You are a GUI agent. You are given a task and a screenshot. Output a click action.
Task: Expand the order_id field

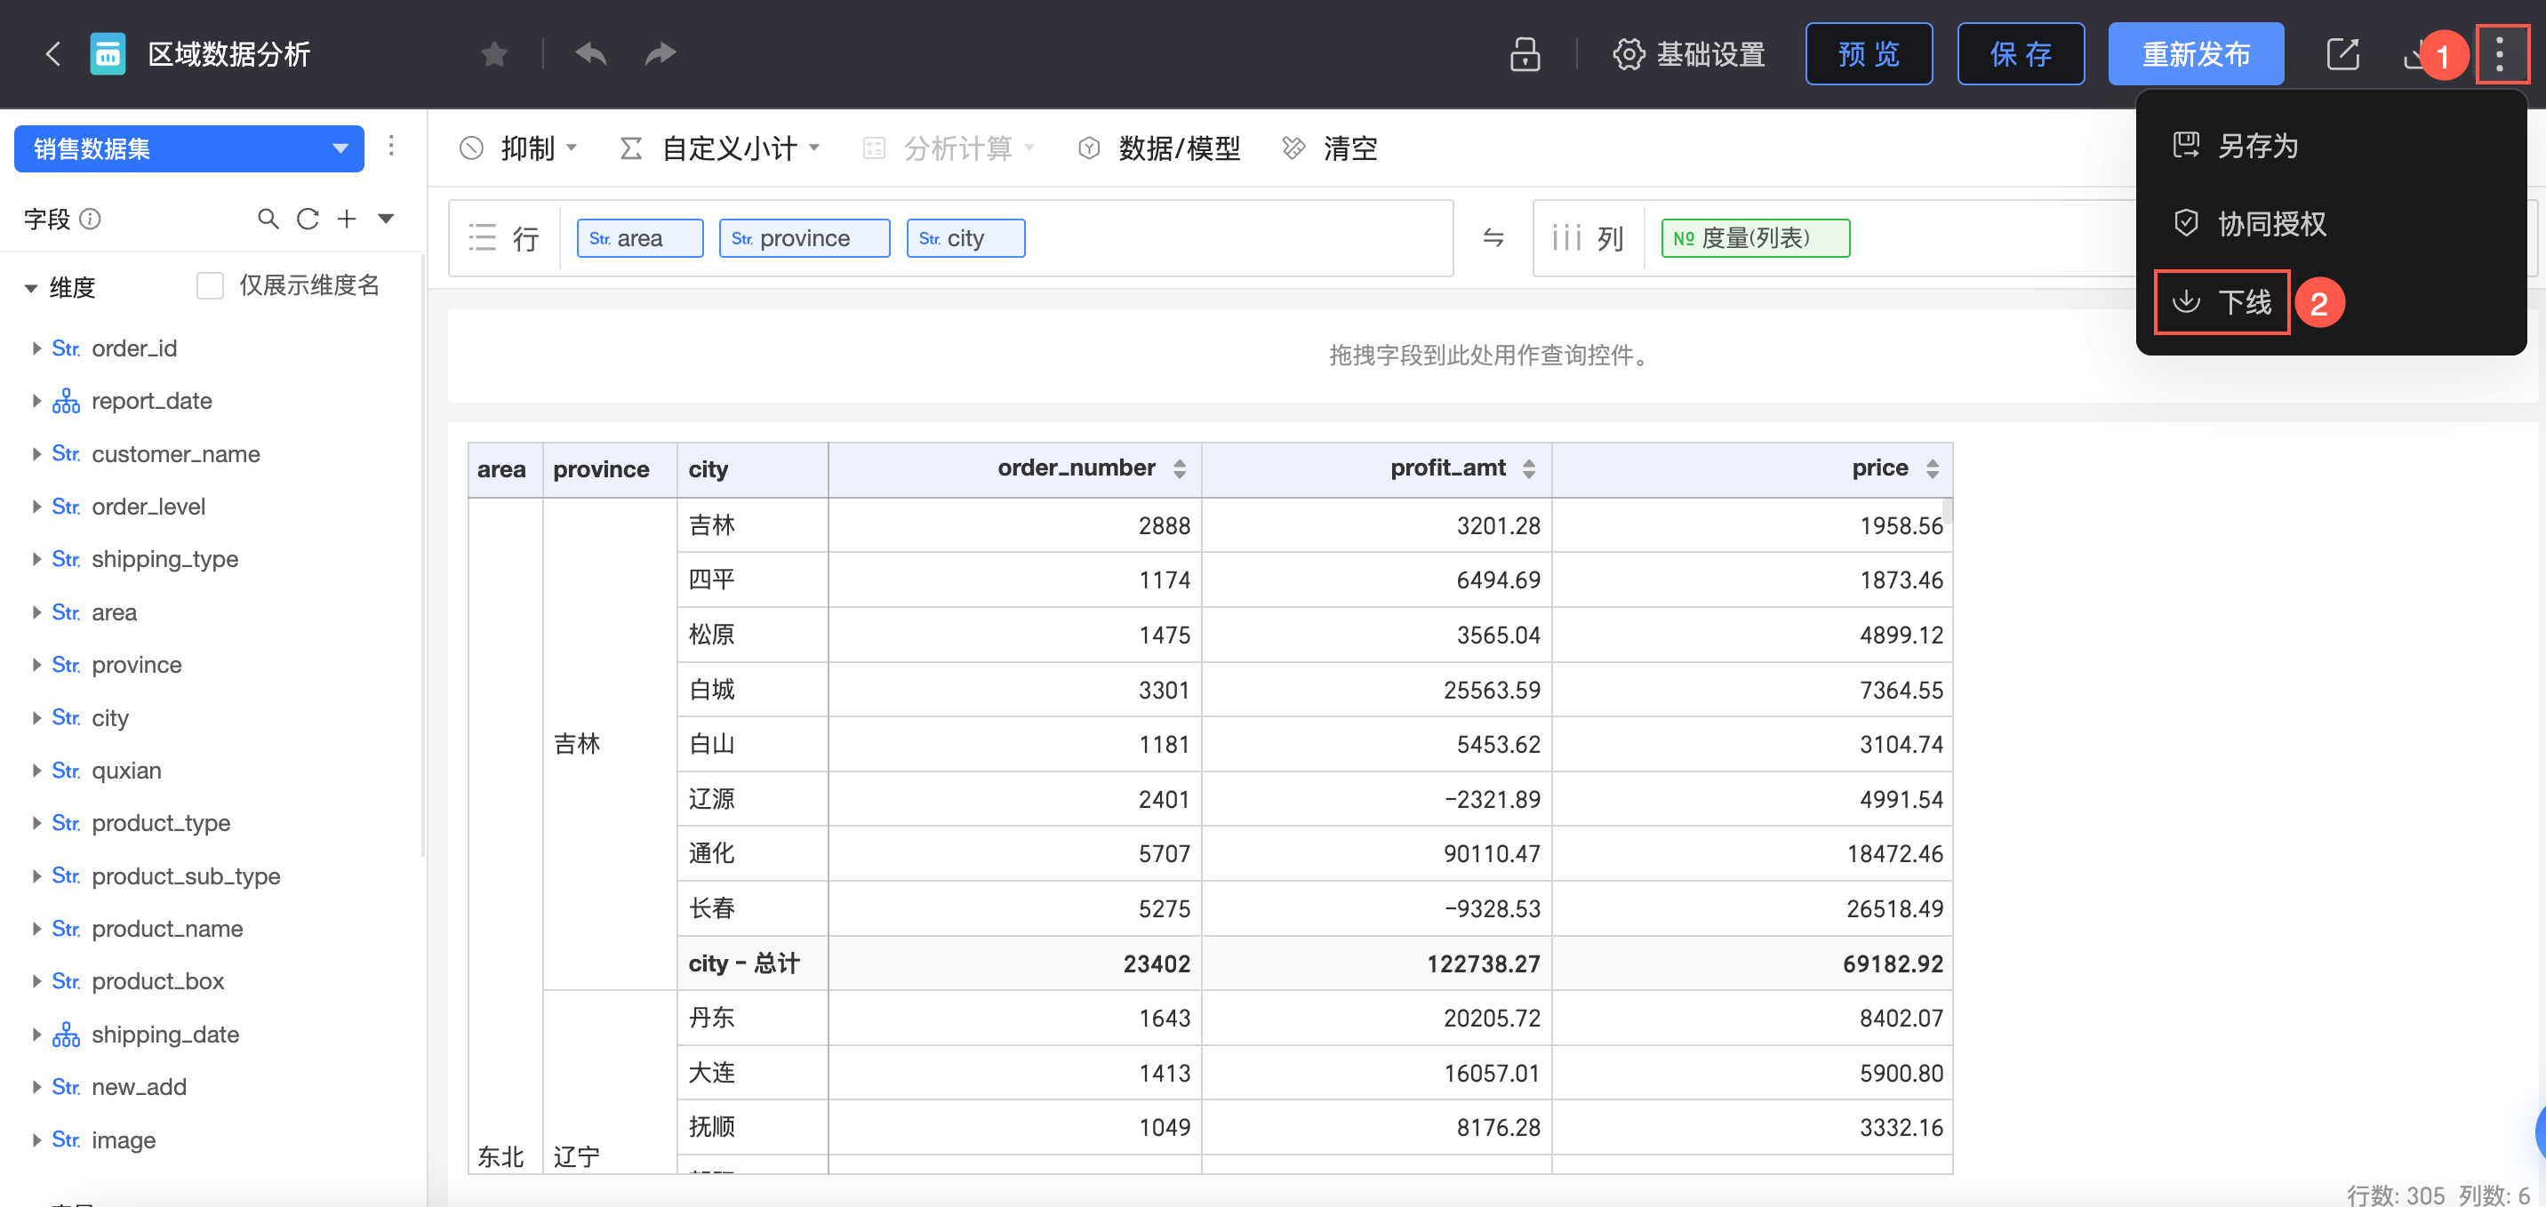(x=36, y=348)
